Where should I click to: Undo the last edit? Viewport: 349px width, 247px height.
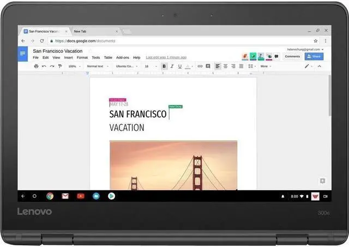44,66
